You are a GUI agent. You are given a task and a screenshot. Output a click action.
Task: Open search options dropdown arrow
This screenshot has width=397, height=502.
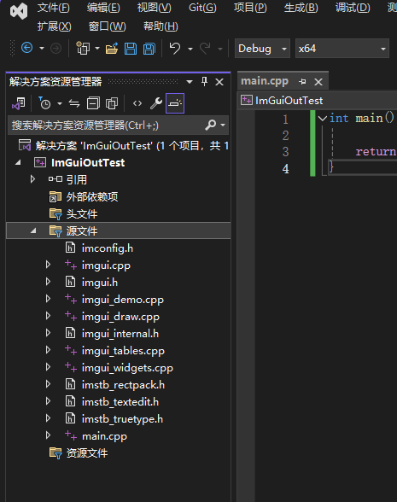(223, 125)
